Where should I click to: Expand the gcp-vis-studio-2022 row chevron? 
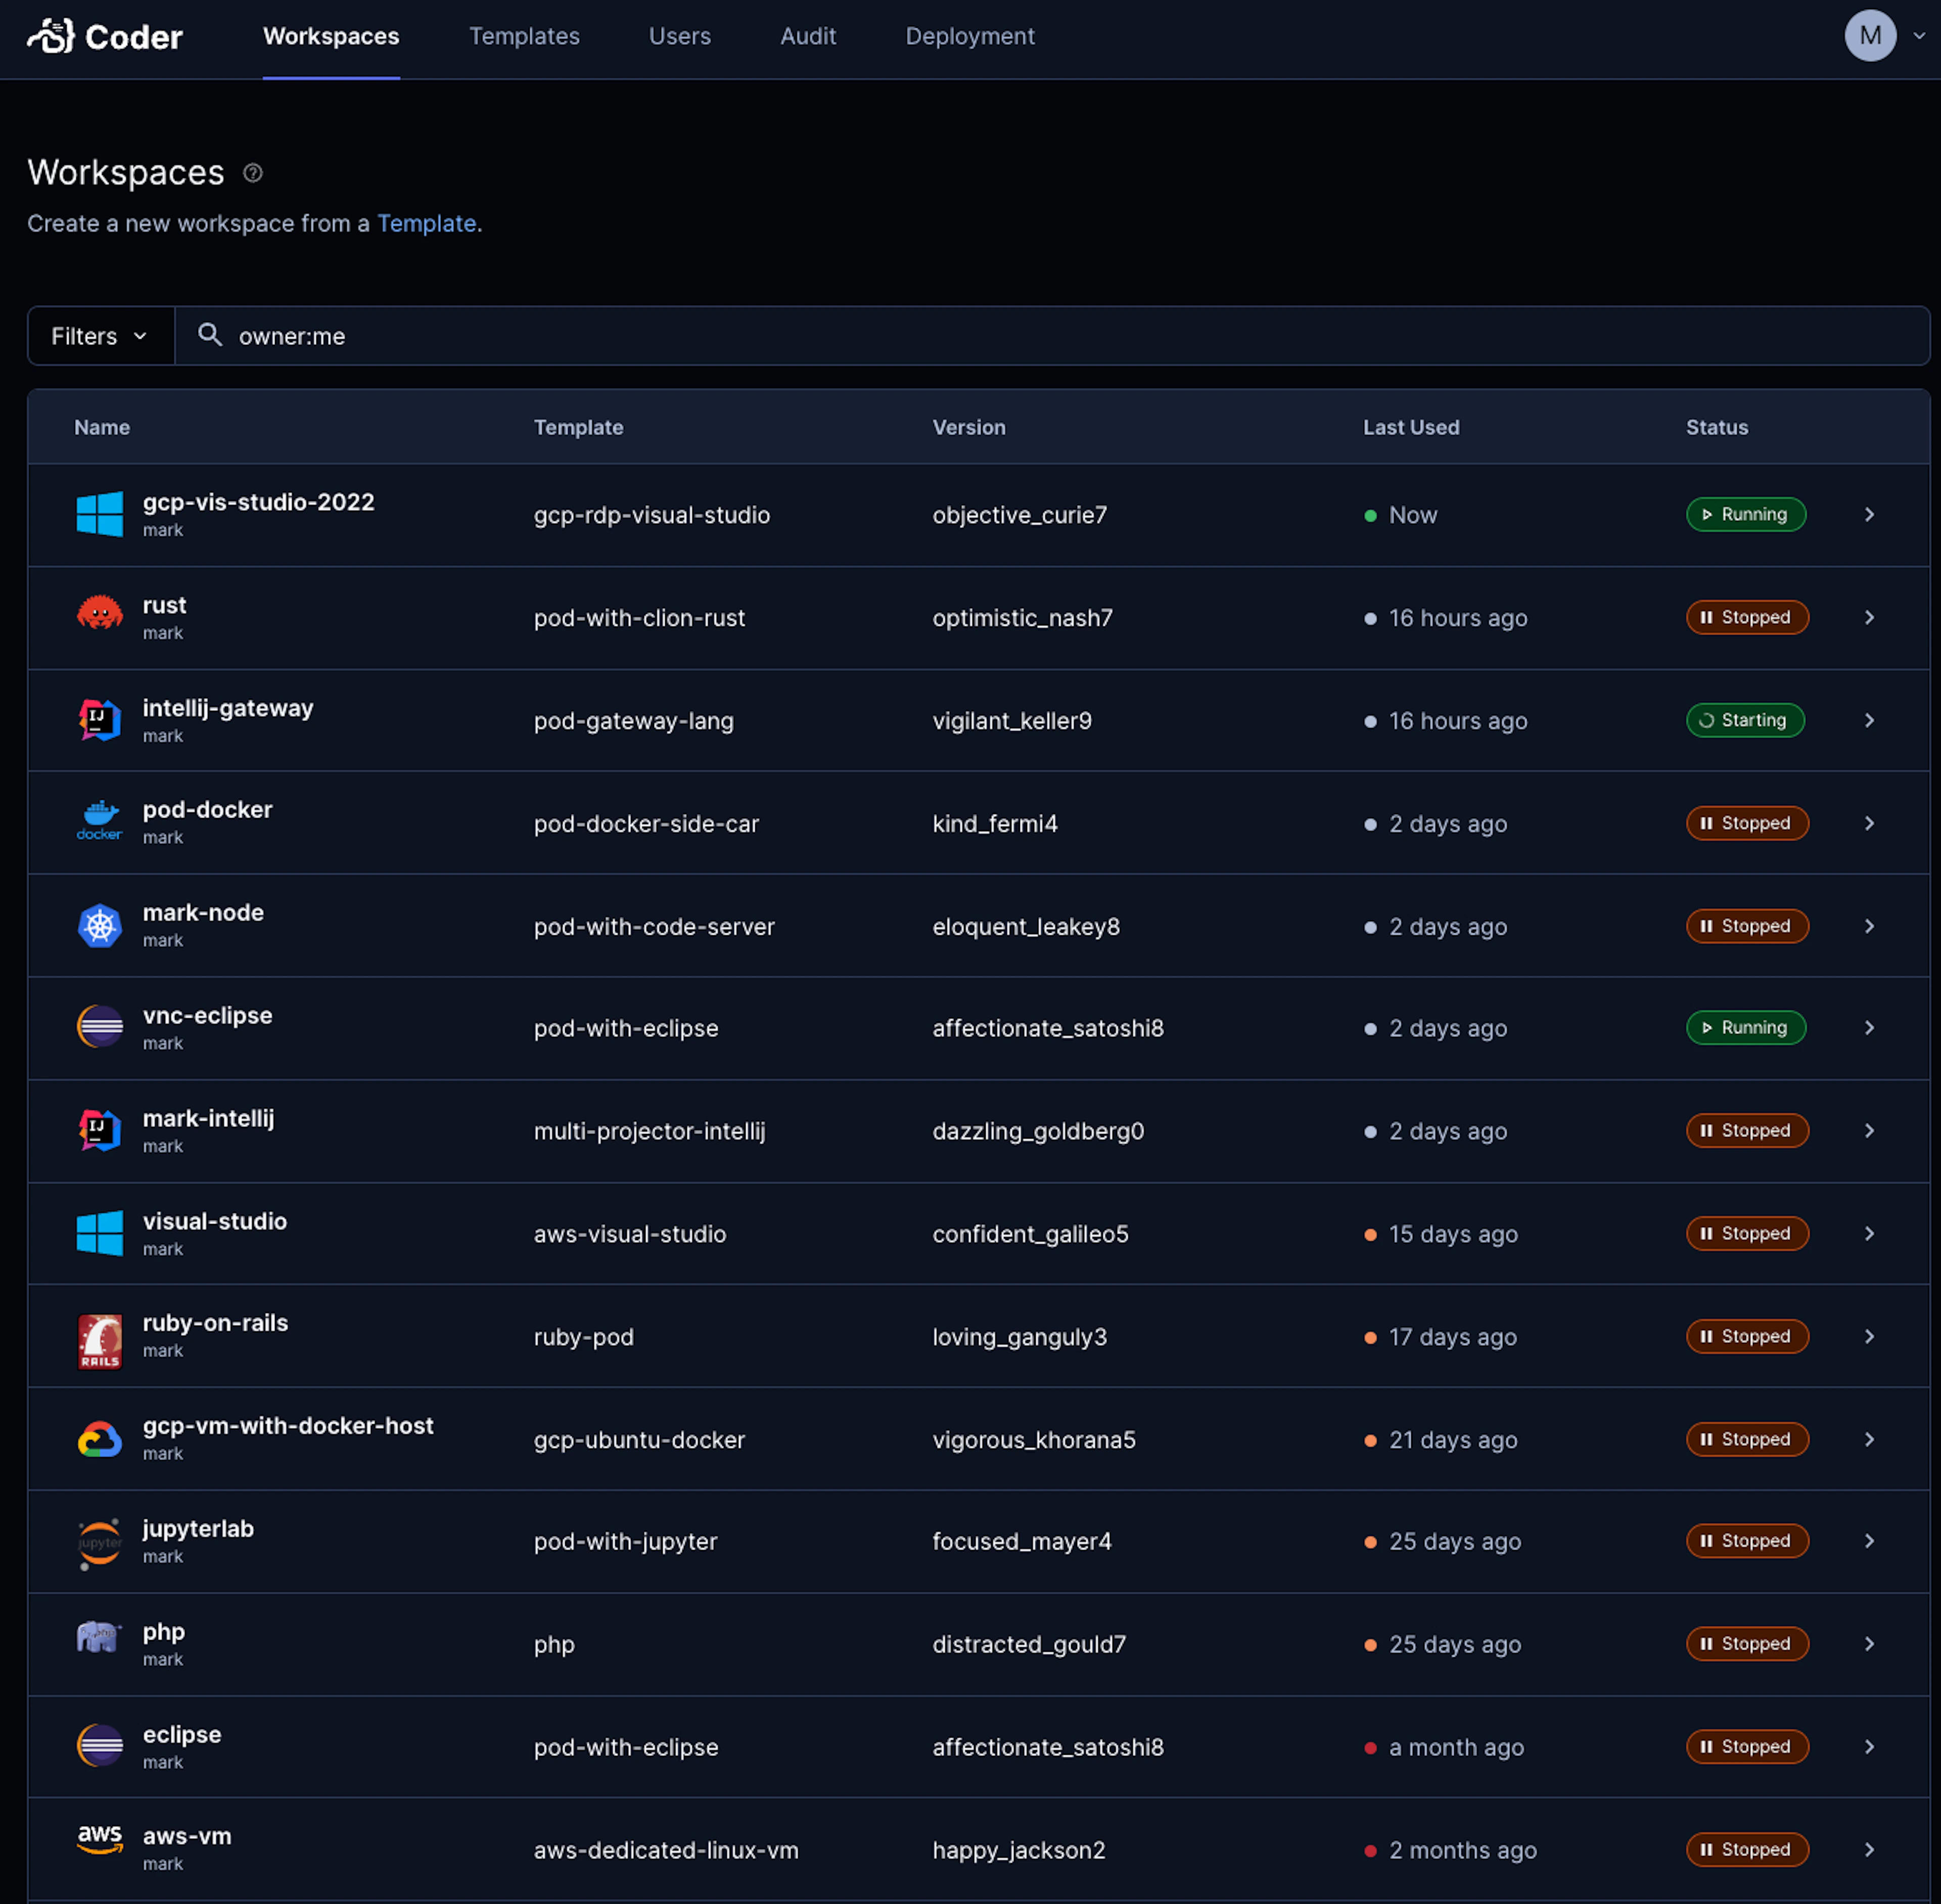coord(1869,514)
